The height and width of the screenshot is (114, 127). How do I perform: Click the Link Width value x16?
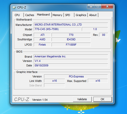tap(55, 81)
